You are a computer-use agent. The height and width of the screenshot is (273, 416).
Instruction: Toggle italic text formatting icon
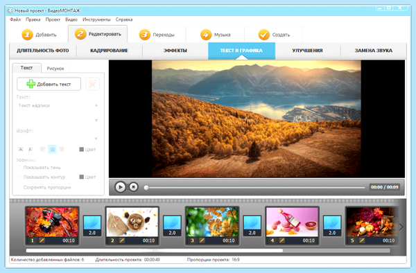point(31,149)
